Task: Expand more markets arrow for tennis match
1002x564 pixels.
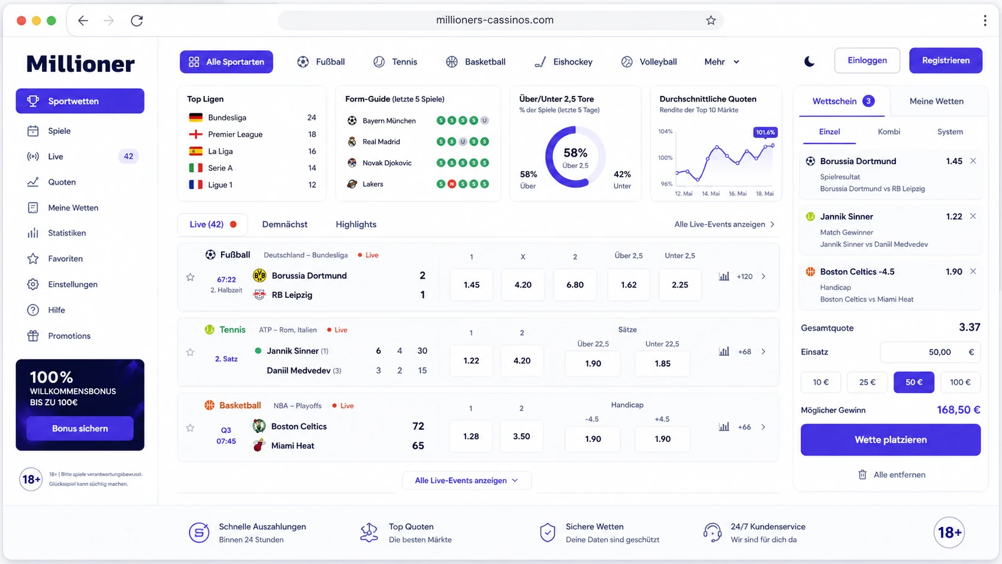Action: point(763,352)
